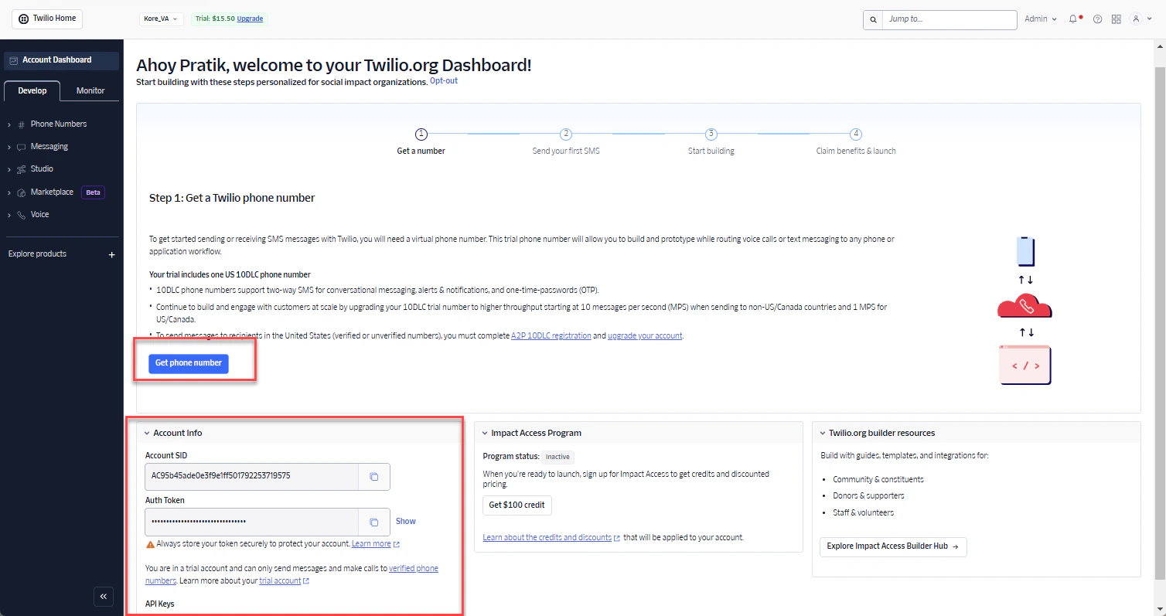Open the A2P 10DLC registration link
This screenshot has width=1166, height=616.
click(551, 336)
